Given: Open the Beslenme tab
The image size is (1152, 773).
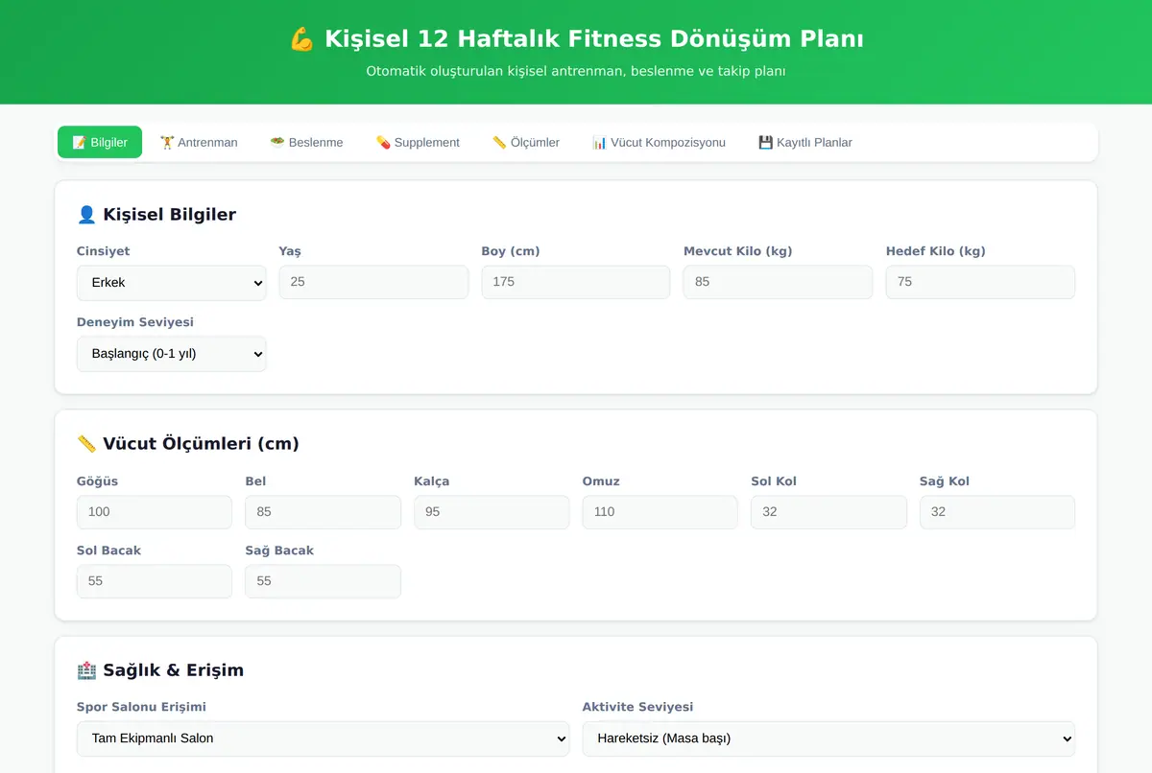Looking at the screenshot, I should click(306, 142).
